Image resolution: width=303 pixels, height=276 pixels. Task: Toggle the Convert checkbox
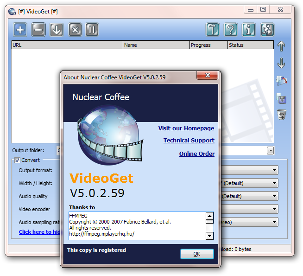pyautogui.click(x=17, y=160)
